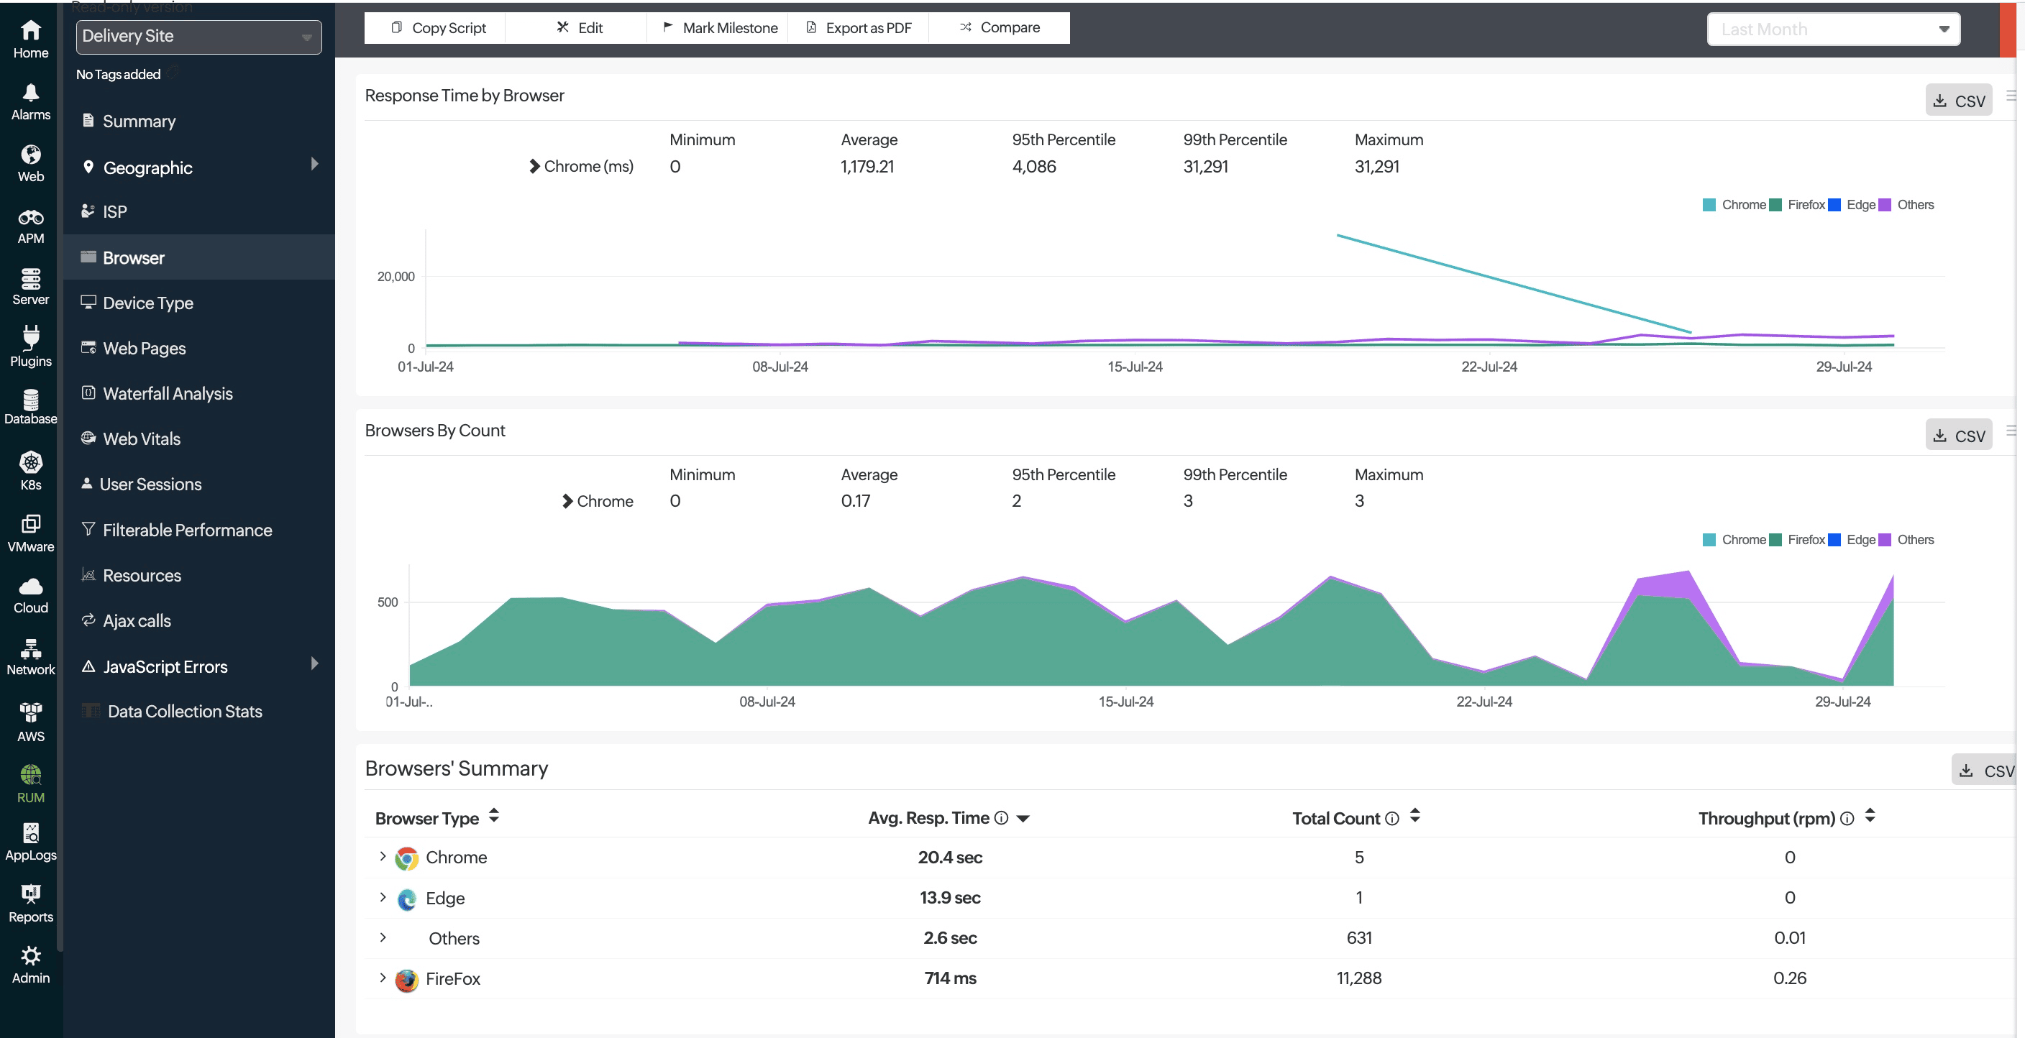Select Web Vitals in the side menu
The image size is (2025, 1038).
pos(142,439)
